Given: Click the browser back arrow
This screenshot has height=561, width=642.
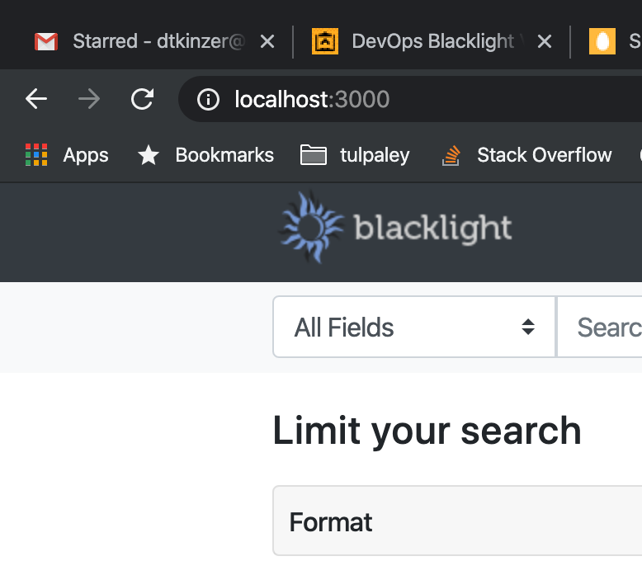Looking at the screenshot, I should tap(36, 99).
